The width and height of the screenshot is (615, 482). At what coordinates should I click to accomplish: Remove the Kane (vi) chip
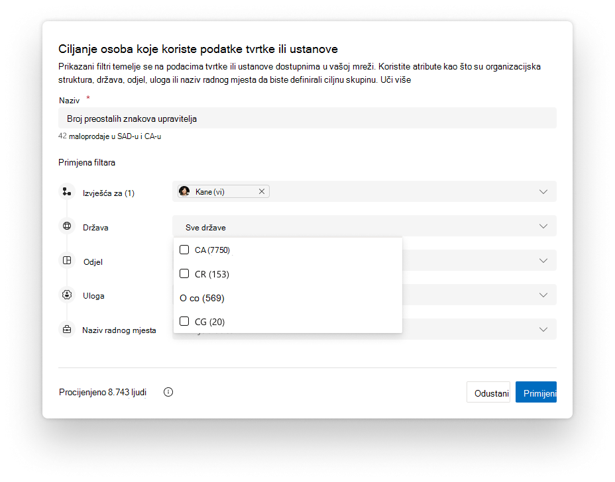[x=262, y=191]
